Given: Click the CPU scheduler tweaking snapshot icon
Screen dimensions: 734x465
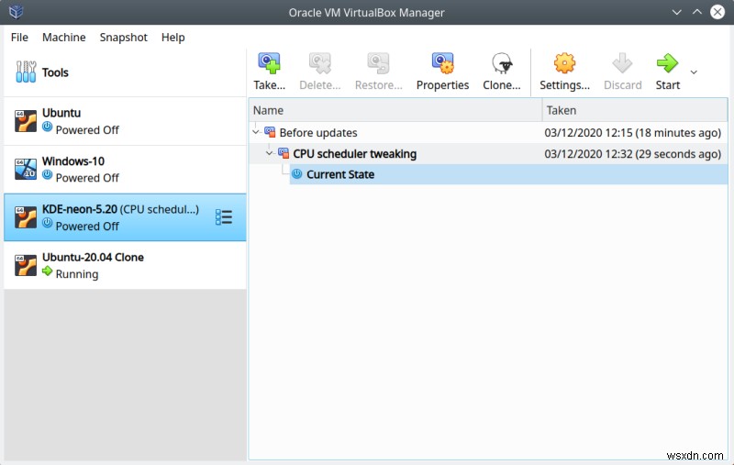Looking at the screenshot, I should (284, 153).
